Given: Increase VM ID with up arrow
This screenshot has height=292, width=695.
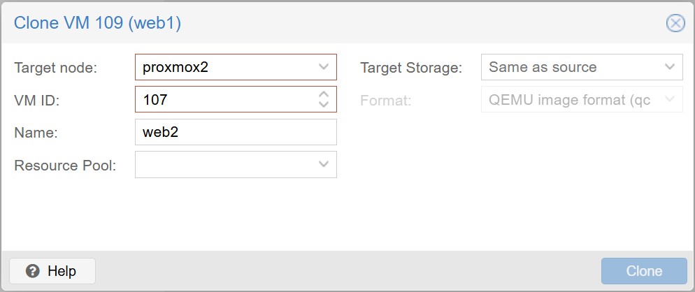Looking at the screenshot, I should pyautogui.click(x=323, y=95).
